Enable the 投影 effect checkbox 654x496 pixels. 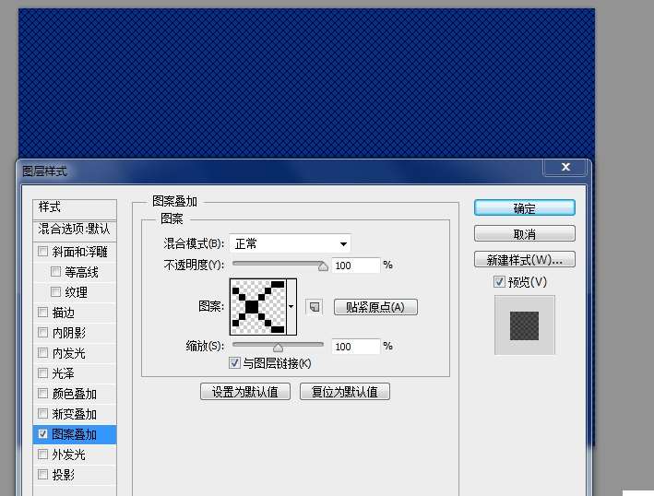[42, 475]
